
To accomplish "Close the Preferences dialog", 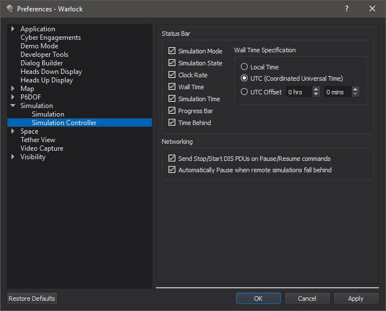I will click(372, 9).
